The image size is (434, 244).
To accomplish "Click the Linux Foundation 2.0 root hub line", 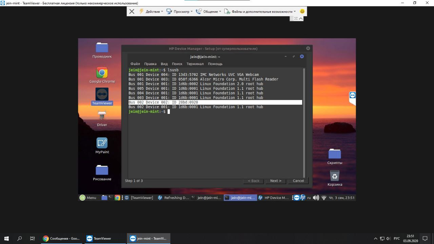I will pos(196,84).
